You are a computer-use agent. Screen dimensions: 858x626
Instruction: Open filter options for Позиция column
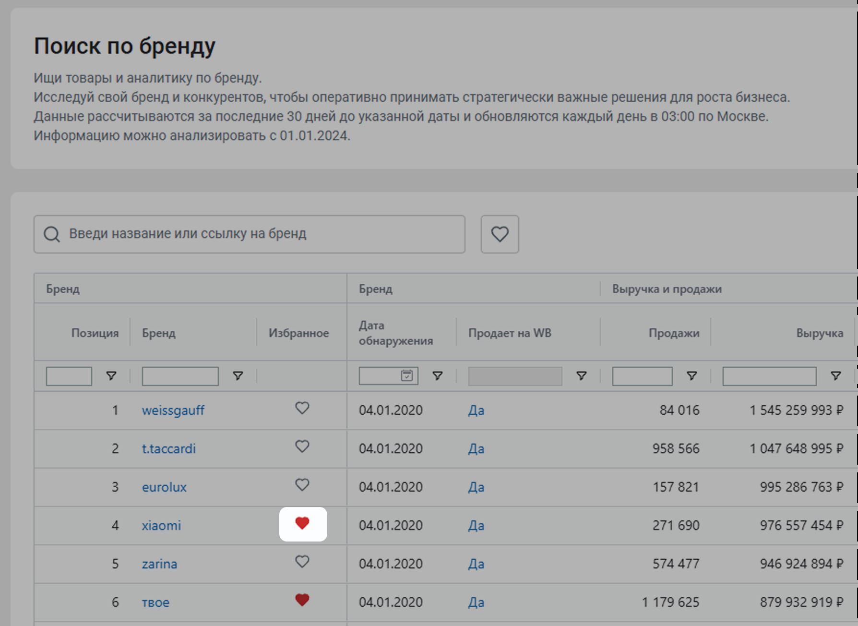111,376
